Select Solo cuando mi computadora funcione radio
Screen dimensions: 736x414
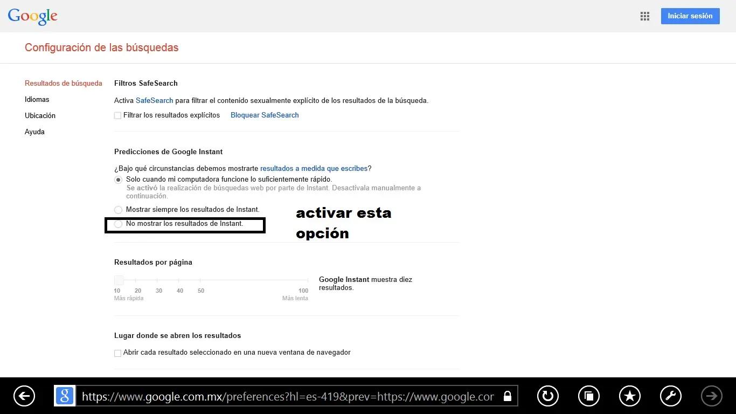pos(118,180)
